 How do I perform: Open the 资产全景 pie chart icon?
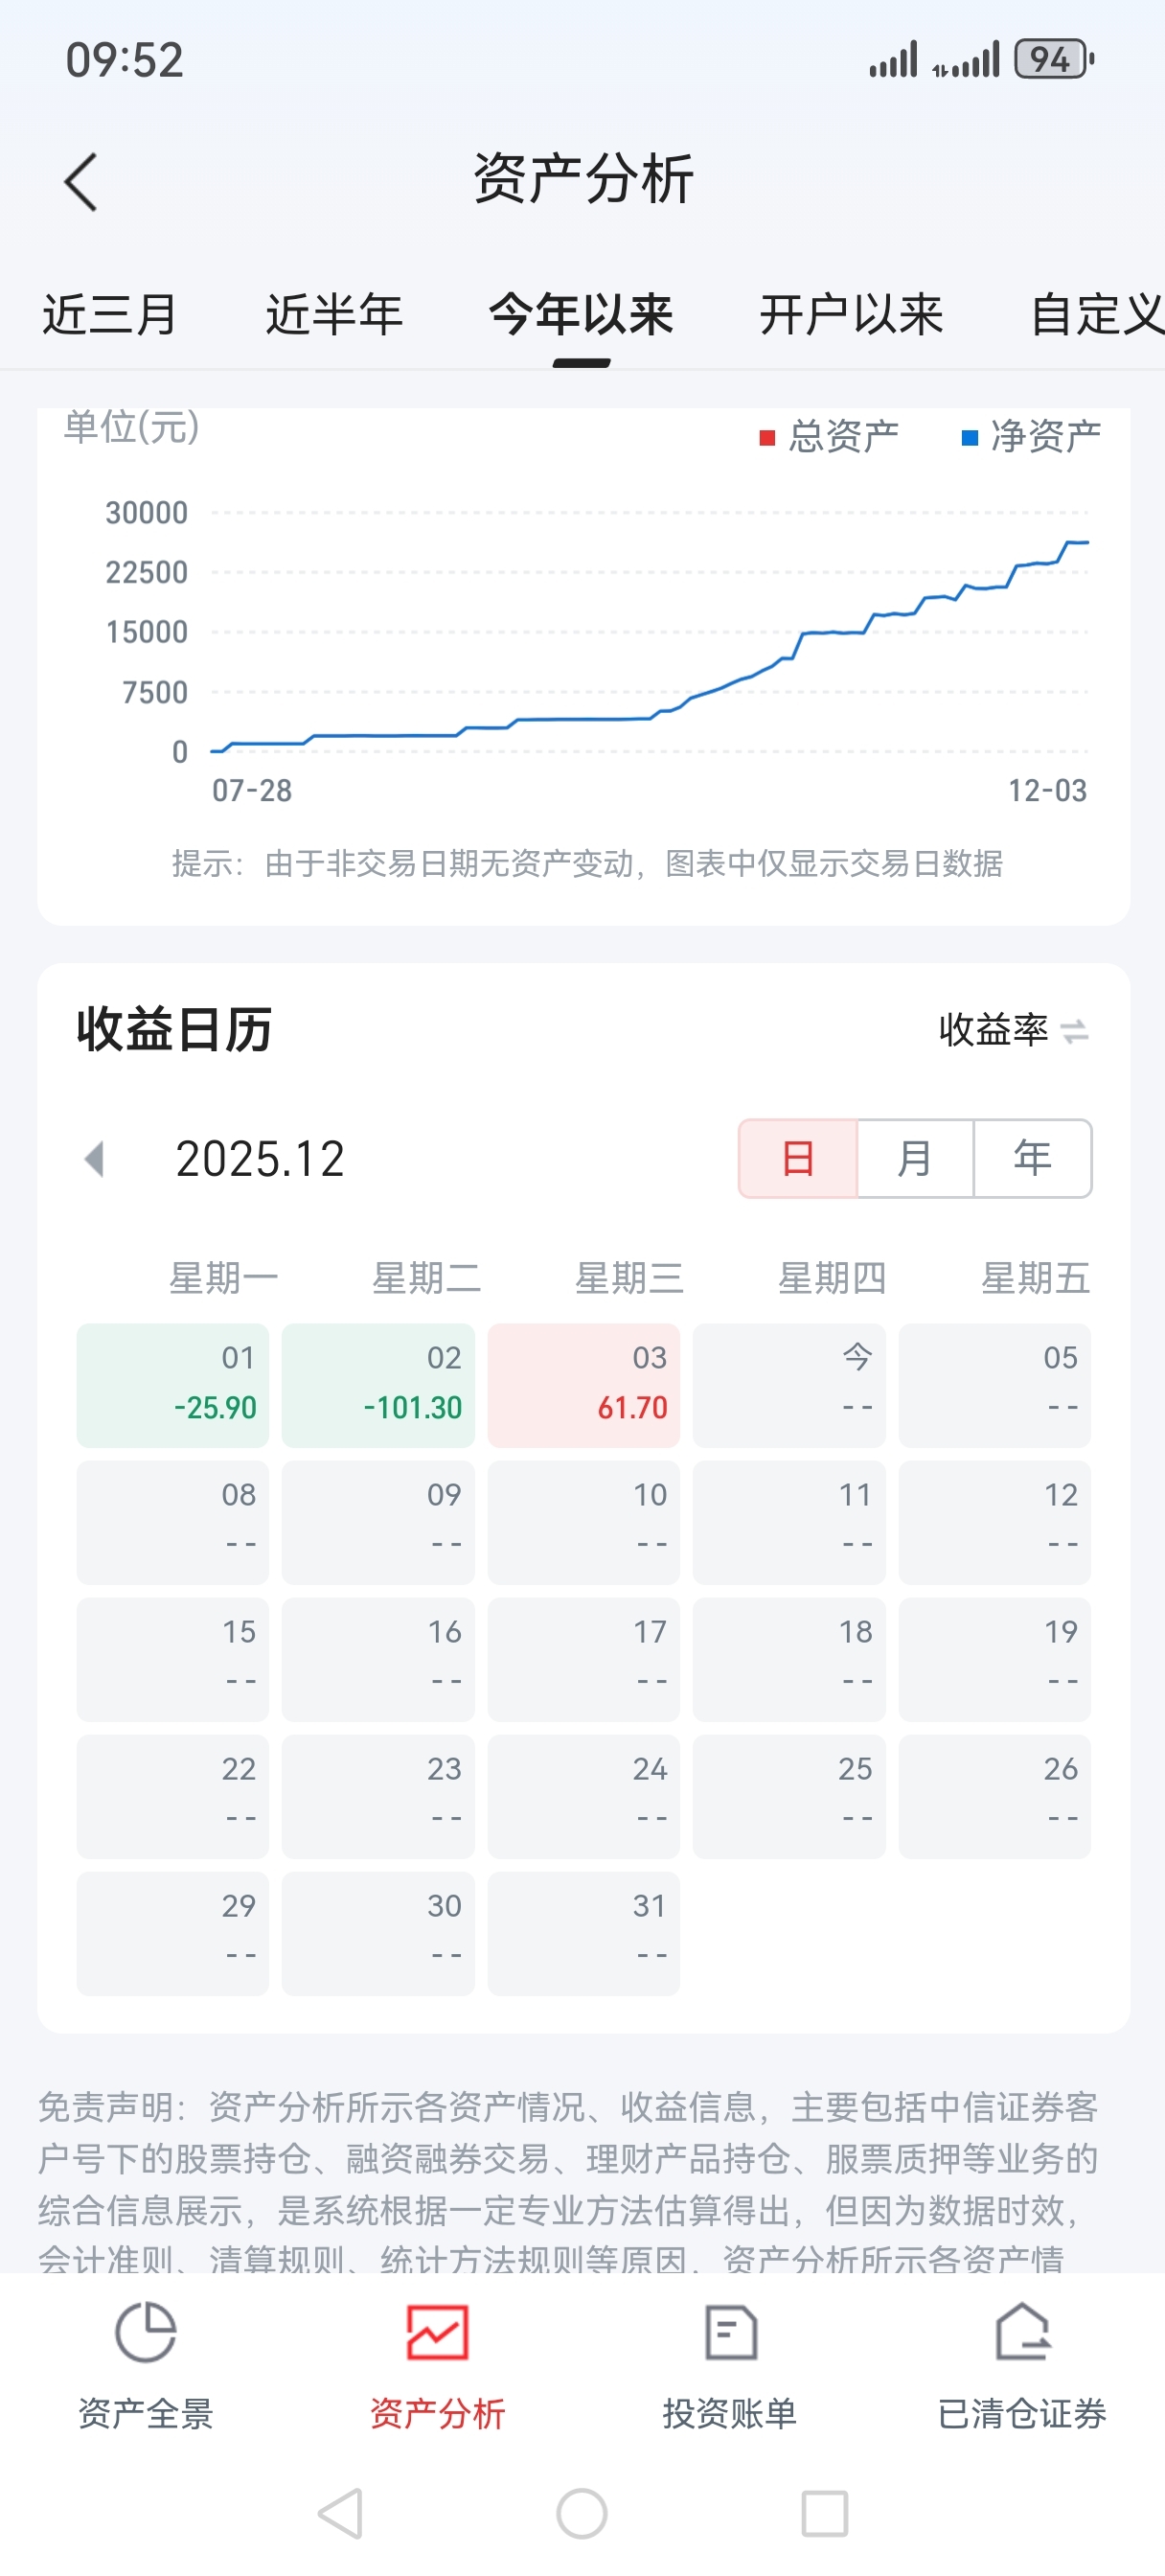pos(146,2334)
